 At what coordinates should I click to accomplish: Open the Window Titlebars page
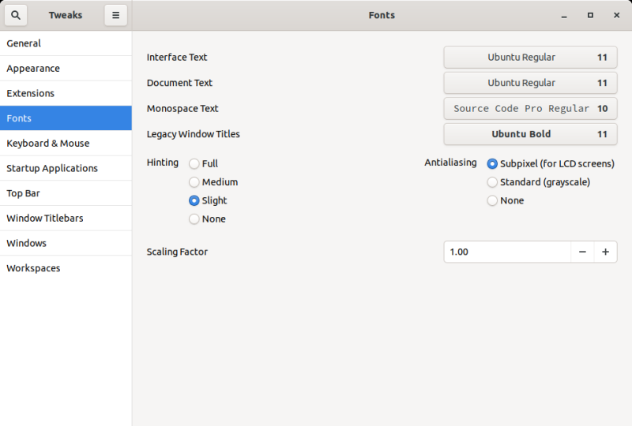click(x=66, y=219)
